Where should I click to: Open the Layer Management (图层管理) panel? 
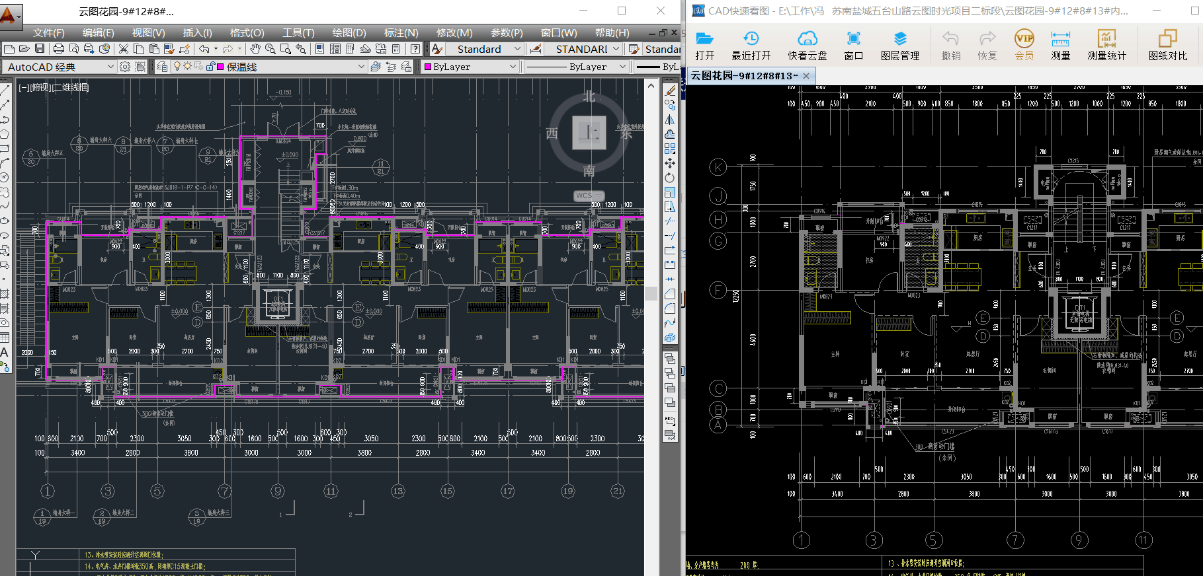click(899, 45)
